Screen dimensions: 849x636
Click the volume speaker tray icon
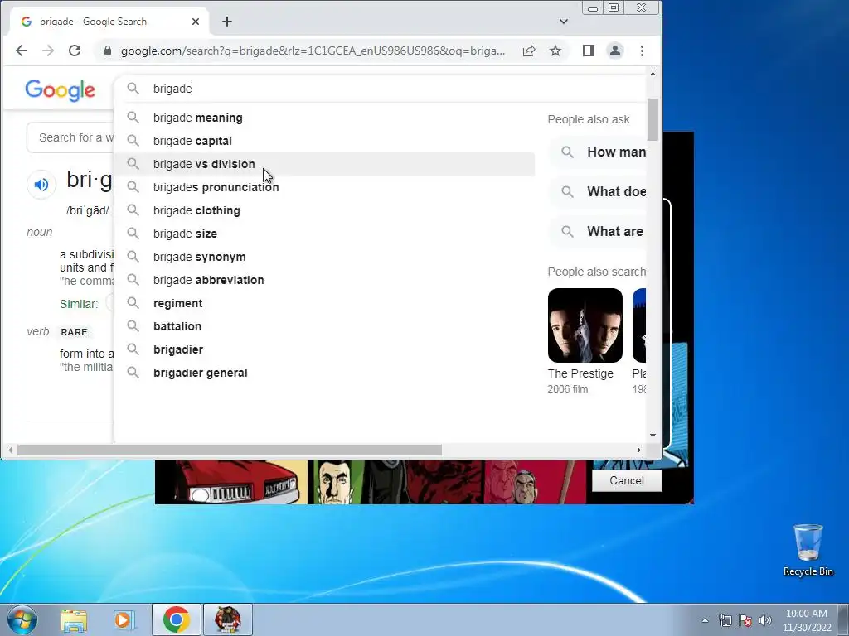coord(765,620)
